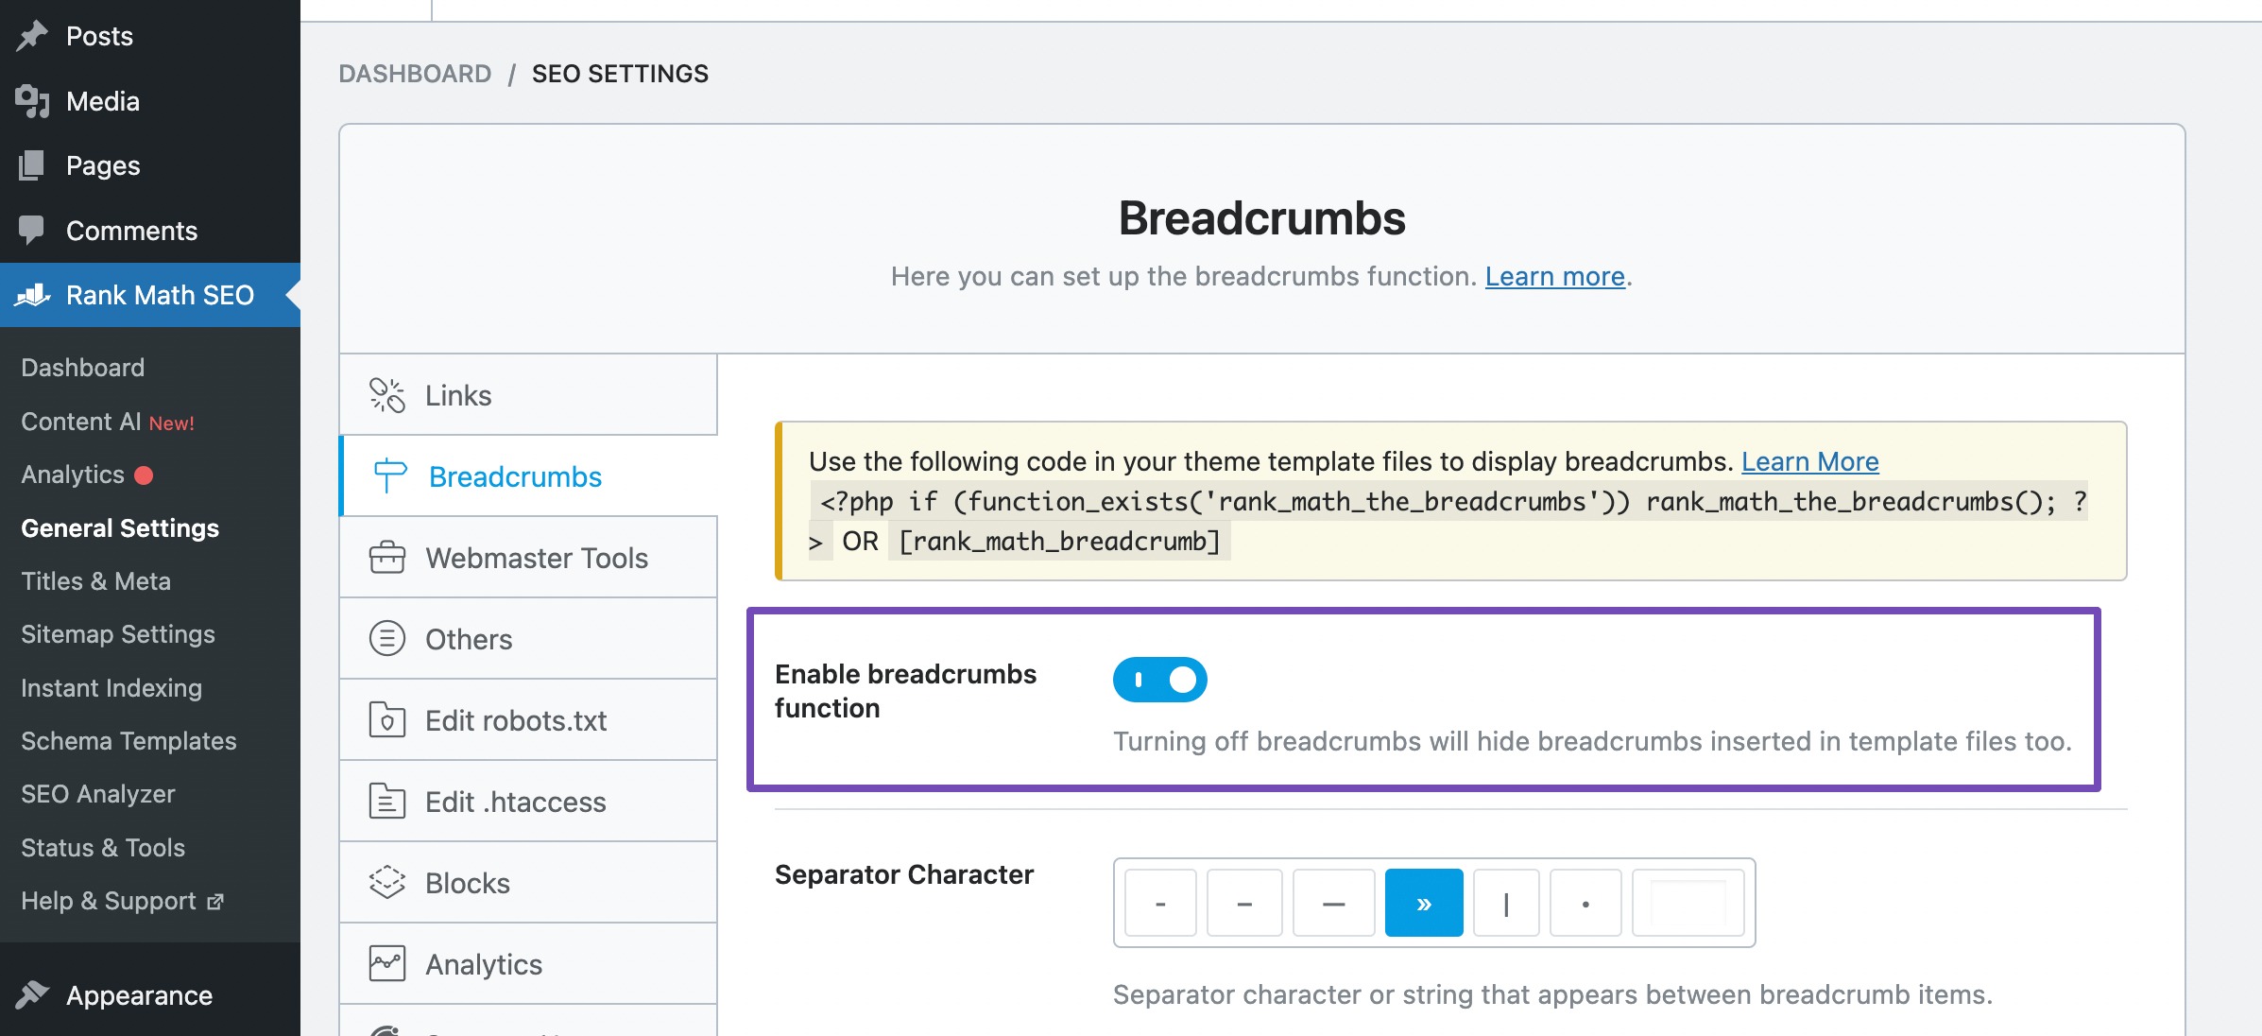
Task: Switch to the Edit .htaccess tab
Action: tap(515, 802)
